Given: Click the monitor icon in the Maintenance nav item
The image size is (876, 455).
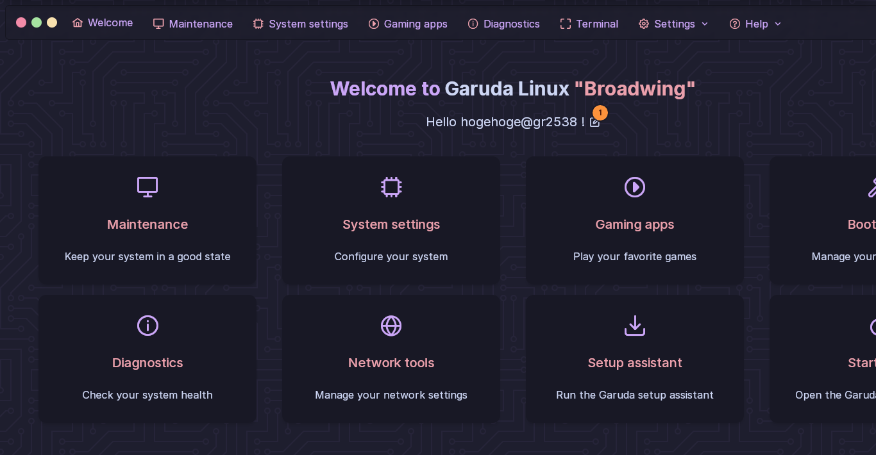Looking at the screenshot, I should point(158,24).
